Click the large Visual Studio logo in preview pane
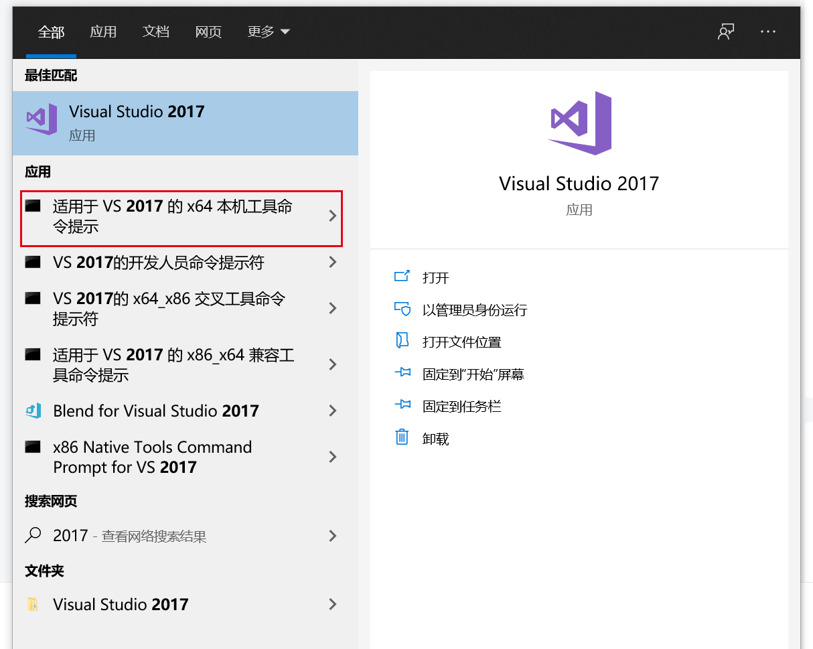Screen dimensions: 813x649 (579, 124)
